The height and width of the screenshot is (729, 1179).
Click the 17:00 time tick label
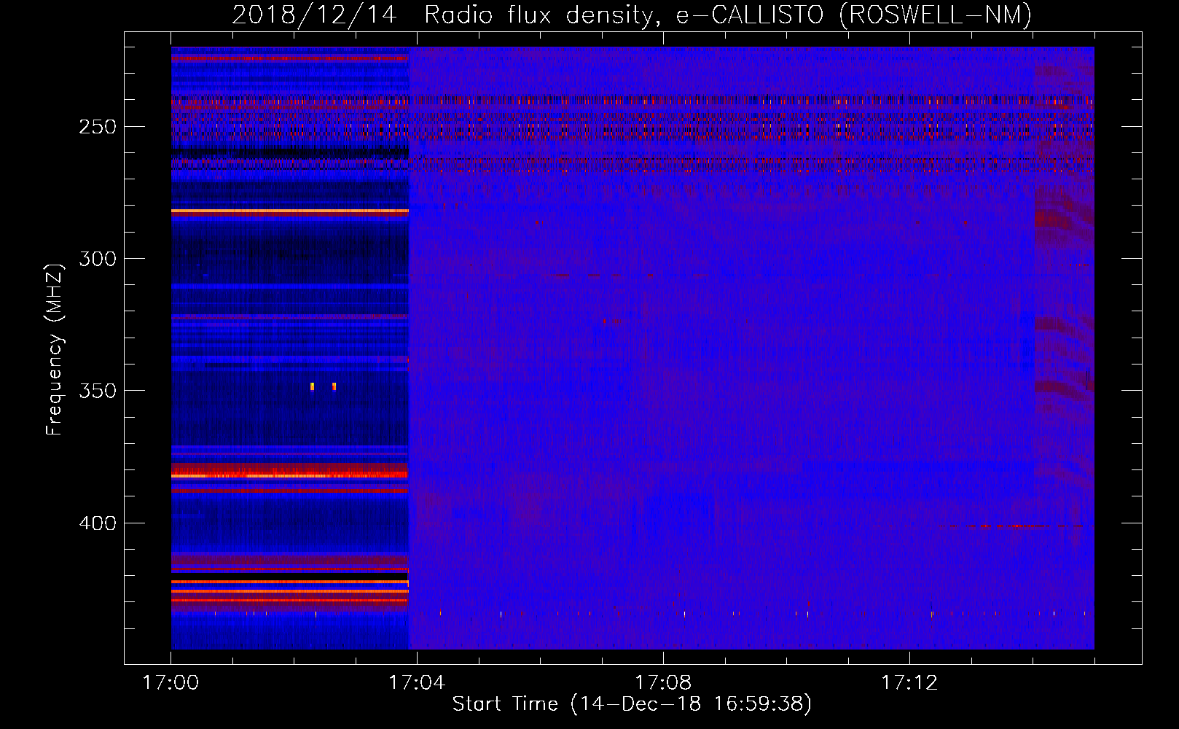[x=171, y=683]
